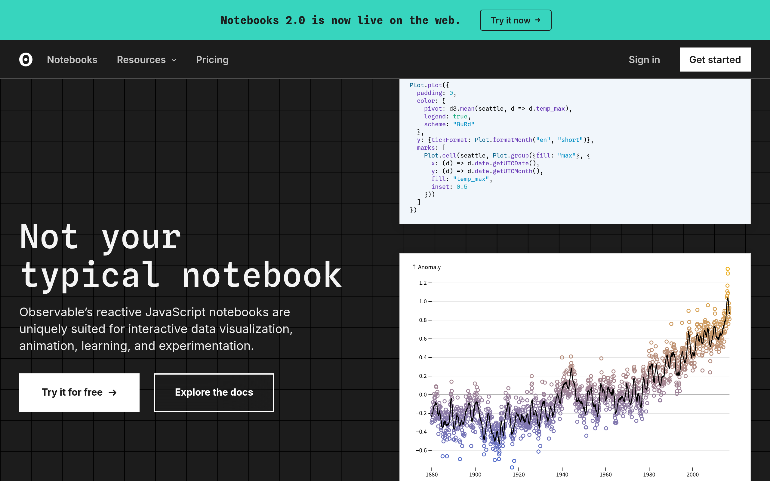This screenshot has height=481, width=770.
Task: Click the Anomaly axis label
Action: 427,267
